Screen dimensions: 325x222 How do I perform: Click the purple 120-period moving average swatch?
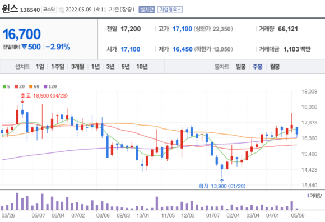[x=45, y=86]
